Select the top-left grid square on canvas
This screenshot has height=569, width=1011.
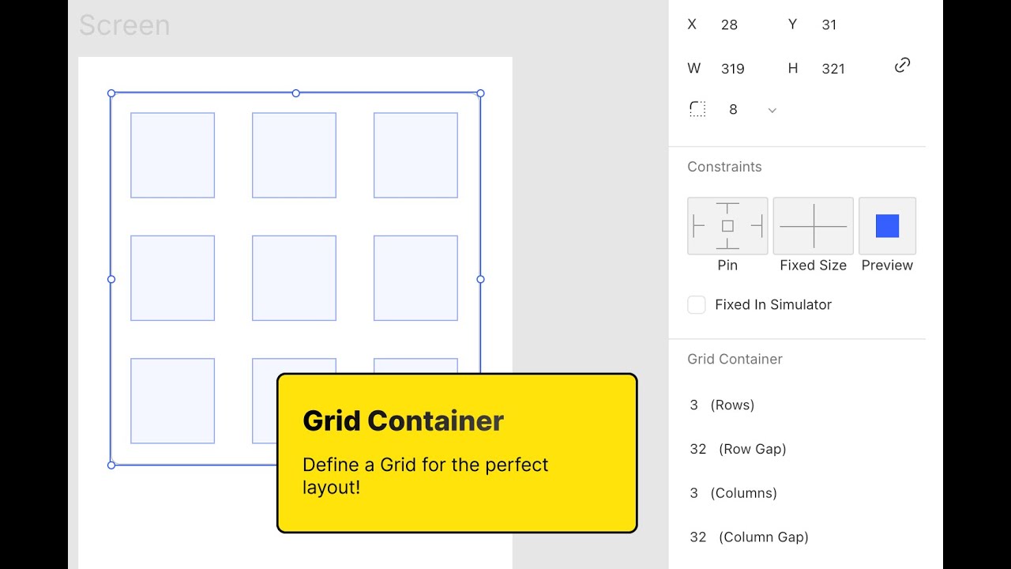[172, 154]
